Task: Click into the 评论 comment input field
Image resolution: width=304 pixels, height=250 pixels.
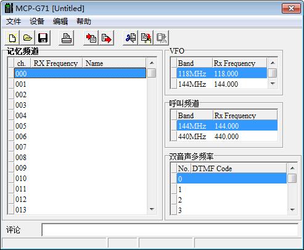Action: click(x=170, y=230)
